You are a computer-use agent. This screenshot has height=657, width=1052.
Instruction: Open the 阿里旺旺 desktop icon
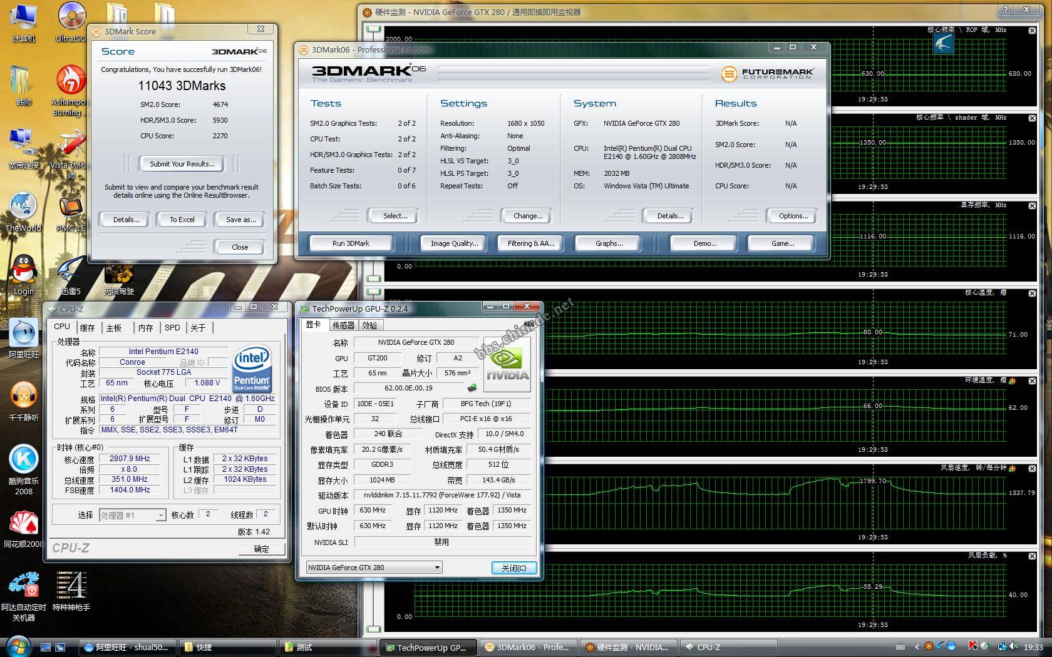point(24,339)
